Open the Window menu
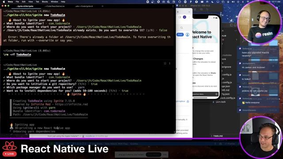 point(54,2)
